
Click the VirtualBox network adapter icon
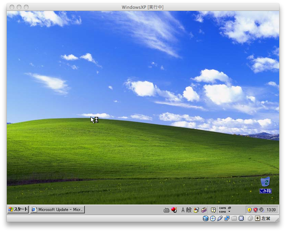coord(227,218)
